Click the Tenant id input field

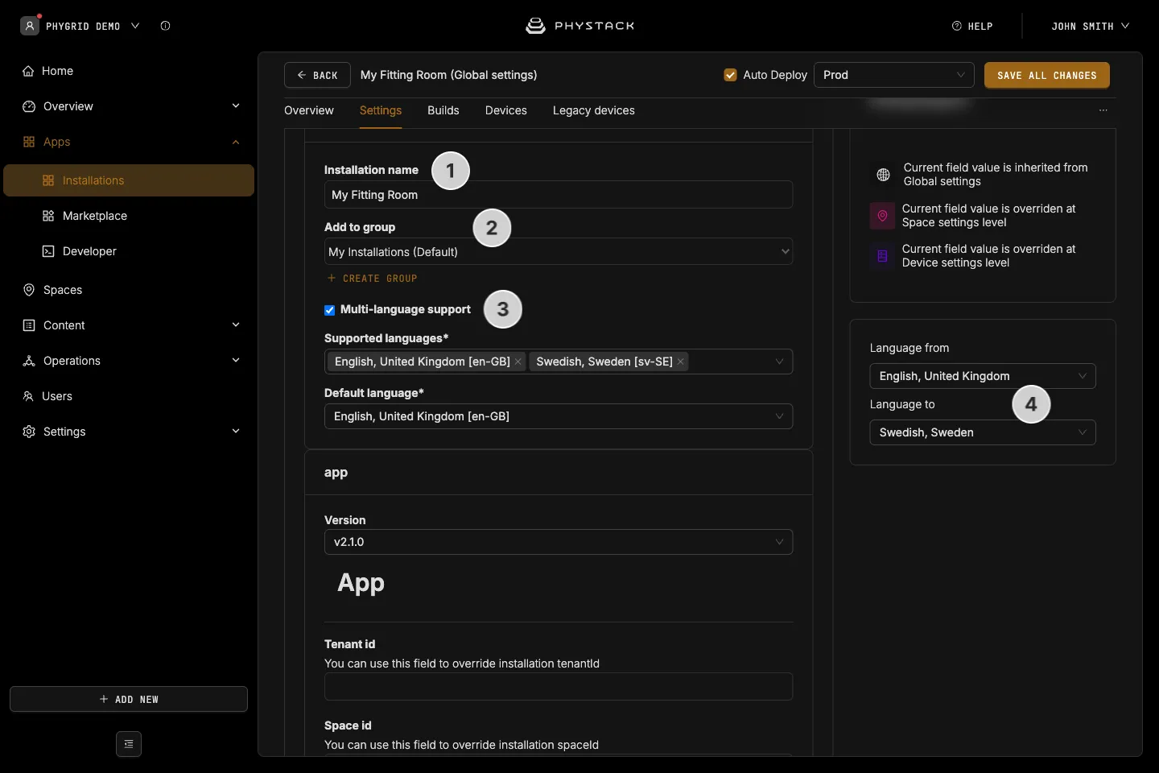click(559, 687)
